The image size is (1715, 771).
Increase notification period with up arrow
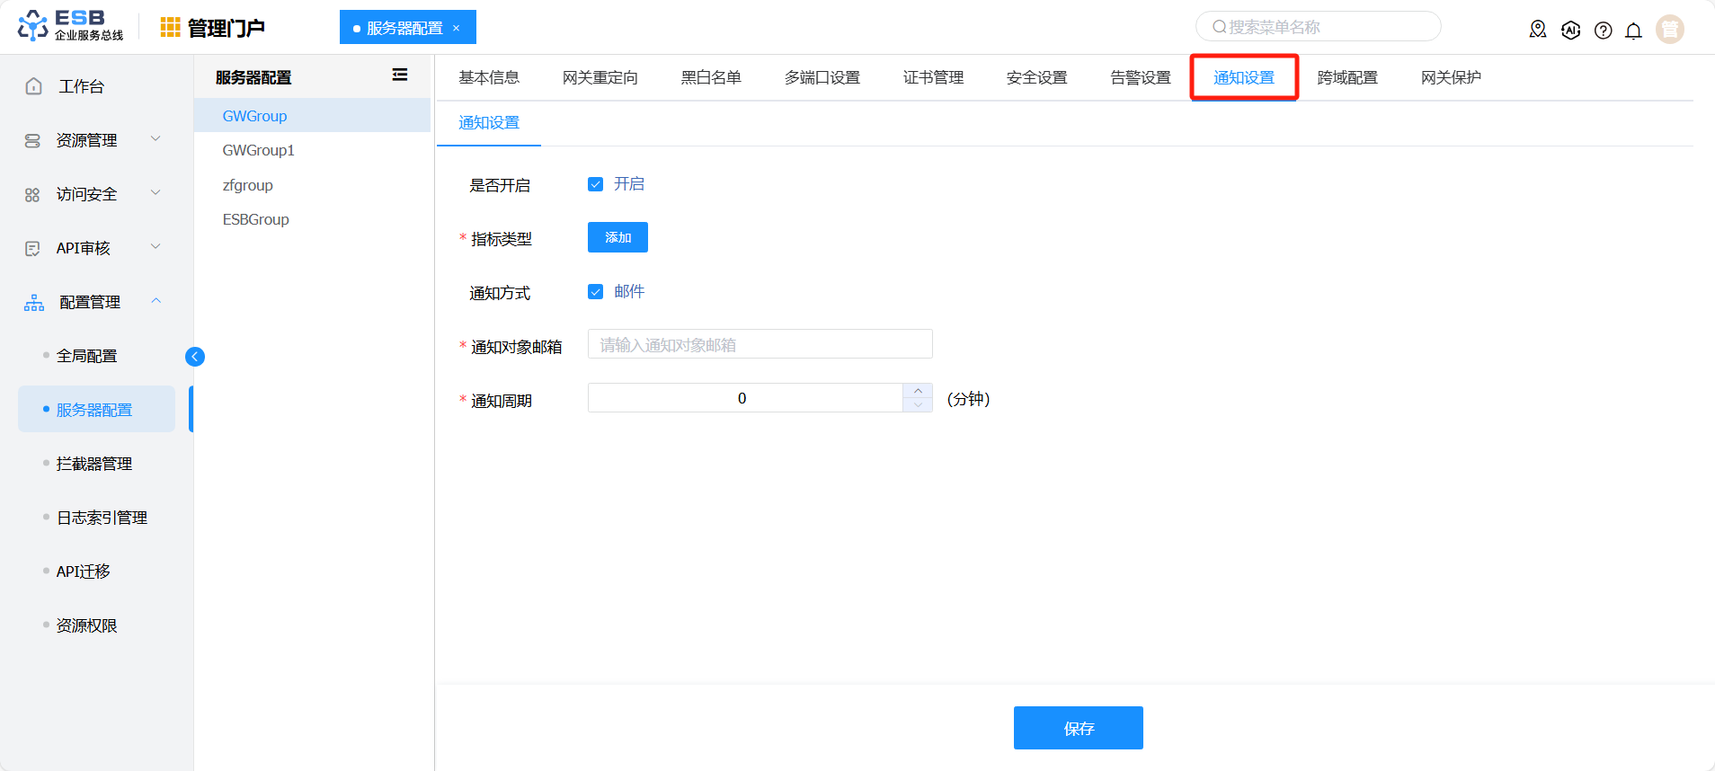tap(918, 391)
